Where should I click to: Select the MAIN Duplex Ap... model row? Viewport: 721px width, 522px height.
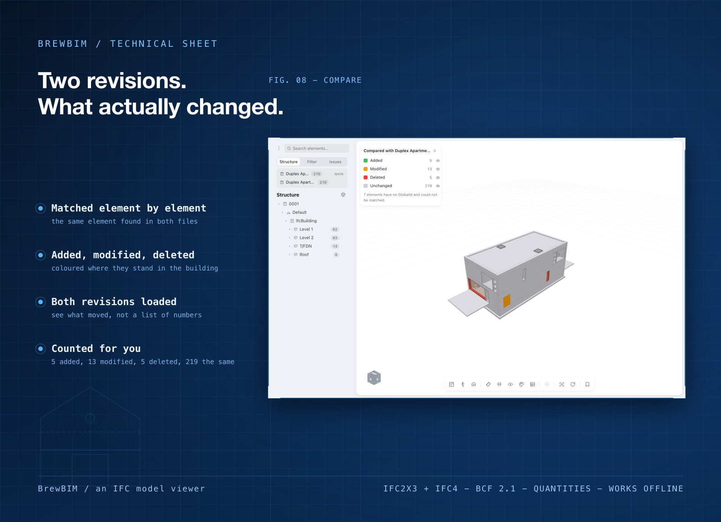tap(312, 174)
